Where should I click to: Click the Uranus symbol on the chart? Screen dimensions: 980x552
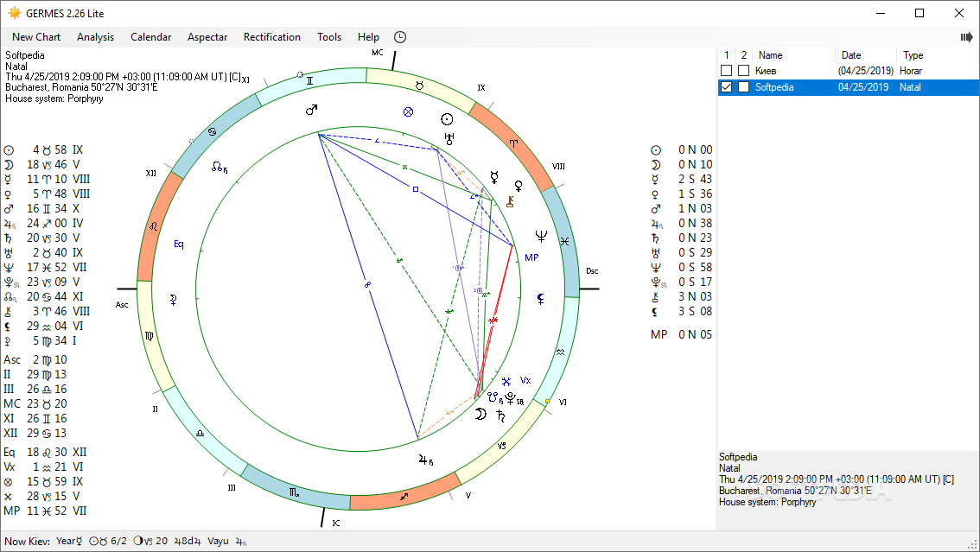[449, 138]
